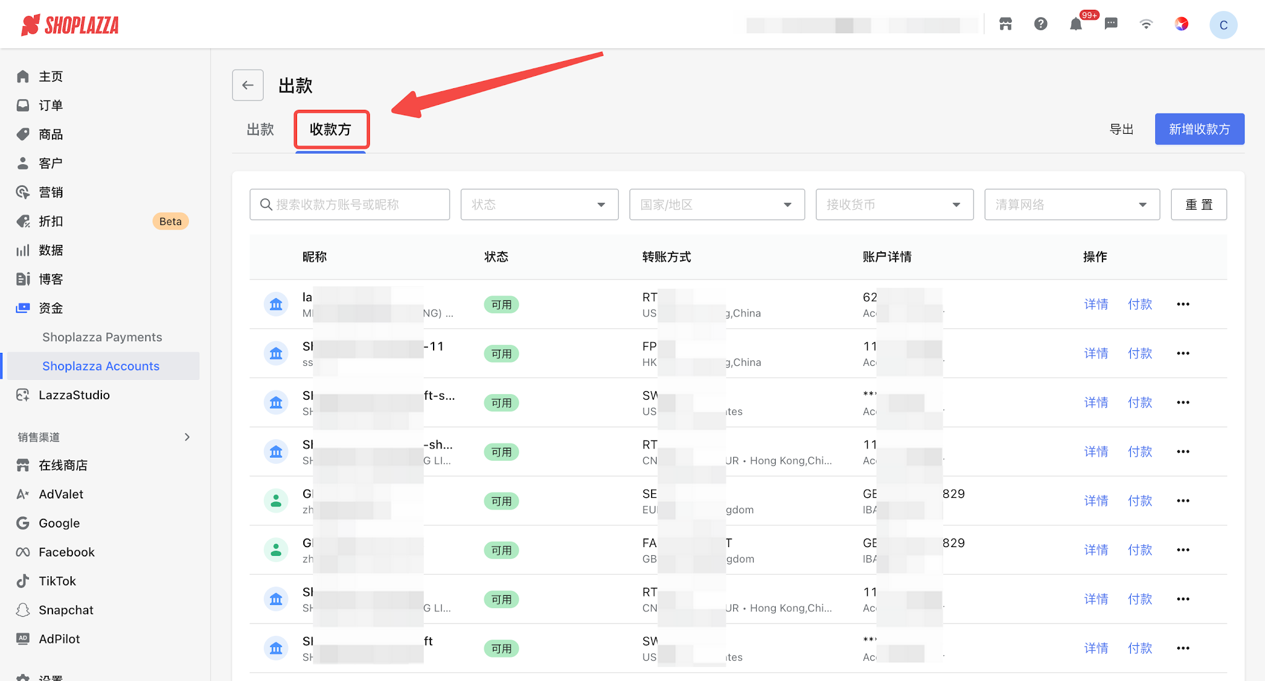Go back using the arrow button
This screenshot has width=1265, height=681.
[x=248, y=85]
